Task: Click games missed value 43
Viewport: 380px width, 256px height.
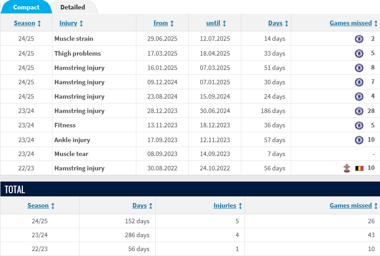Action: click(371, 235)
